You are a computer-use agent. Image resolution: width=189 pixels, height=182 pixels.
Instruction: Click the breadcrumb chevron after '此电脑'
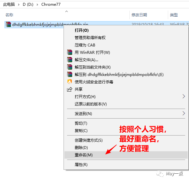pyautogui.click(x=19, y=4)
